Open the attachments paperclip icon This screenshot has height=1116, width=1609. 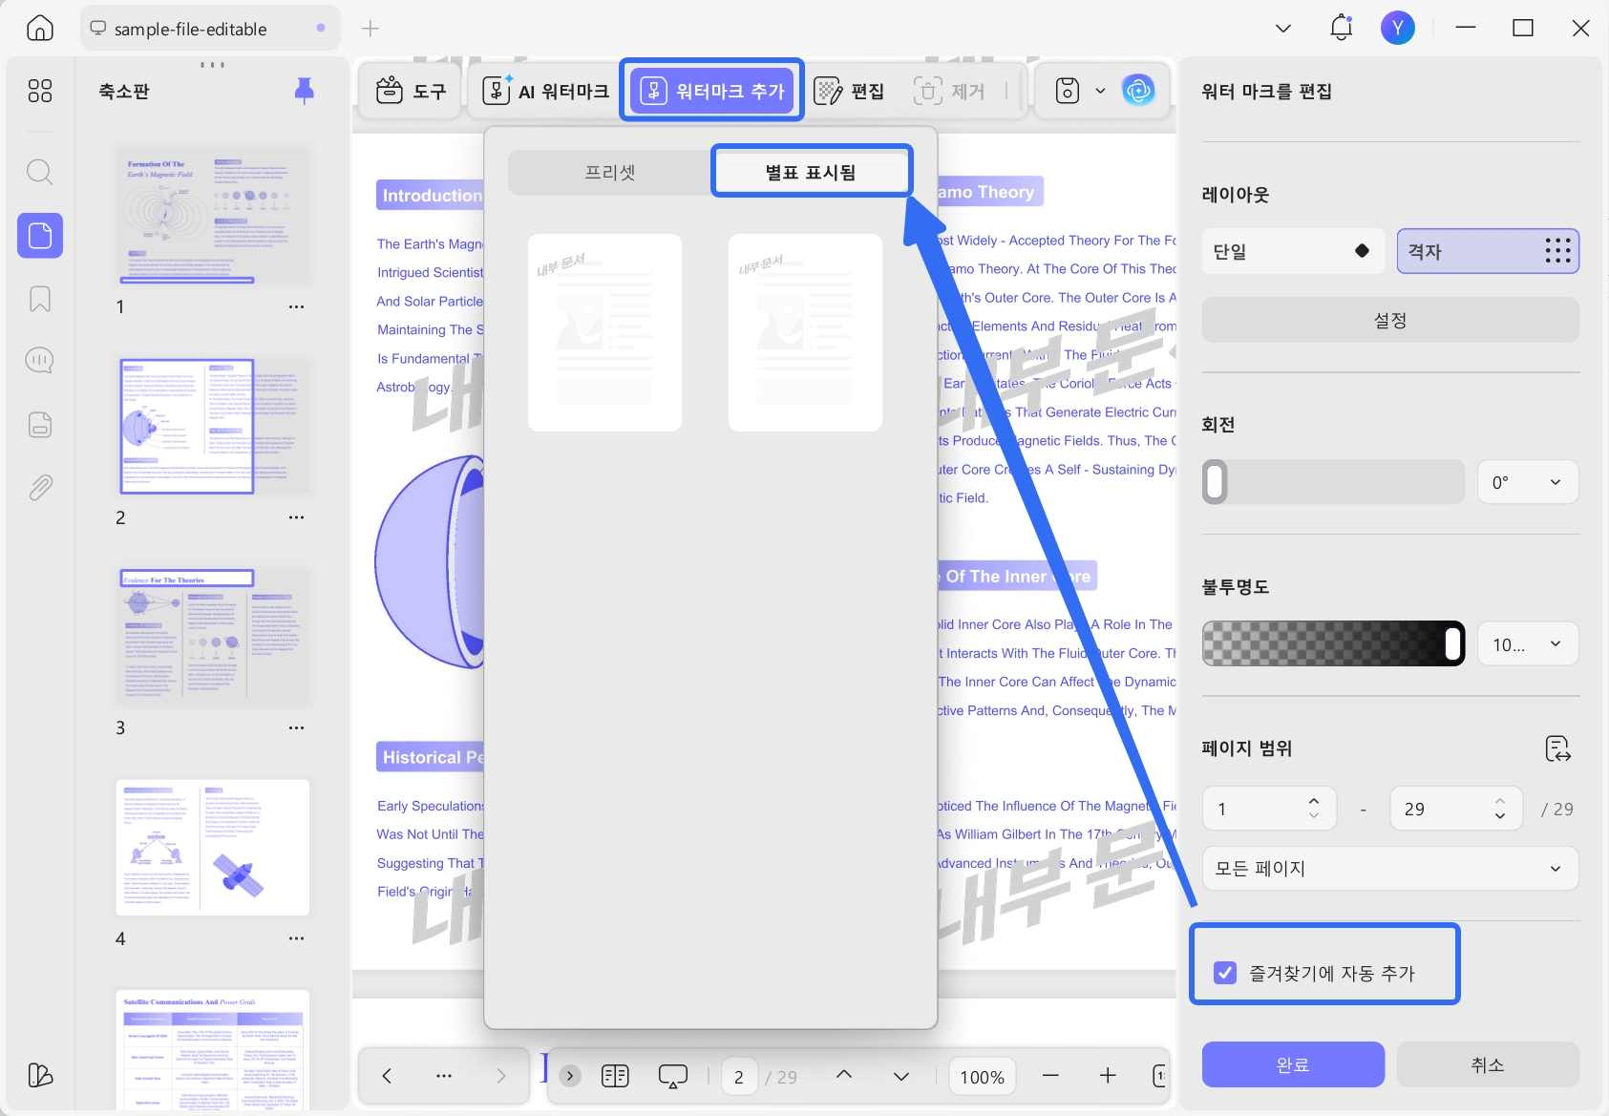point(40,488)
